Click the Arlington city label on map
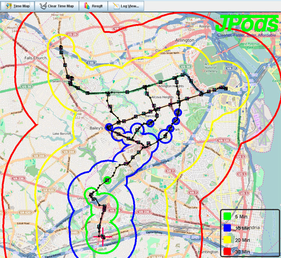 185,40
